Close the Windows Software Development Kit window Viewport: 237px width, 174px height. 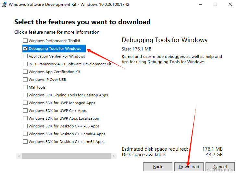pos(230,4)
